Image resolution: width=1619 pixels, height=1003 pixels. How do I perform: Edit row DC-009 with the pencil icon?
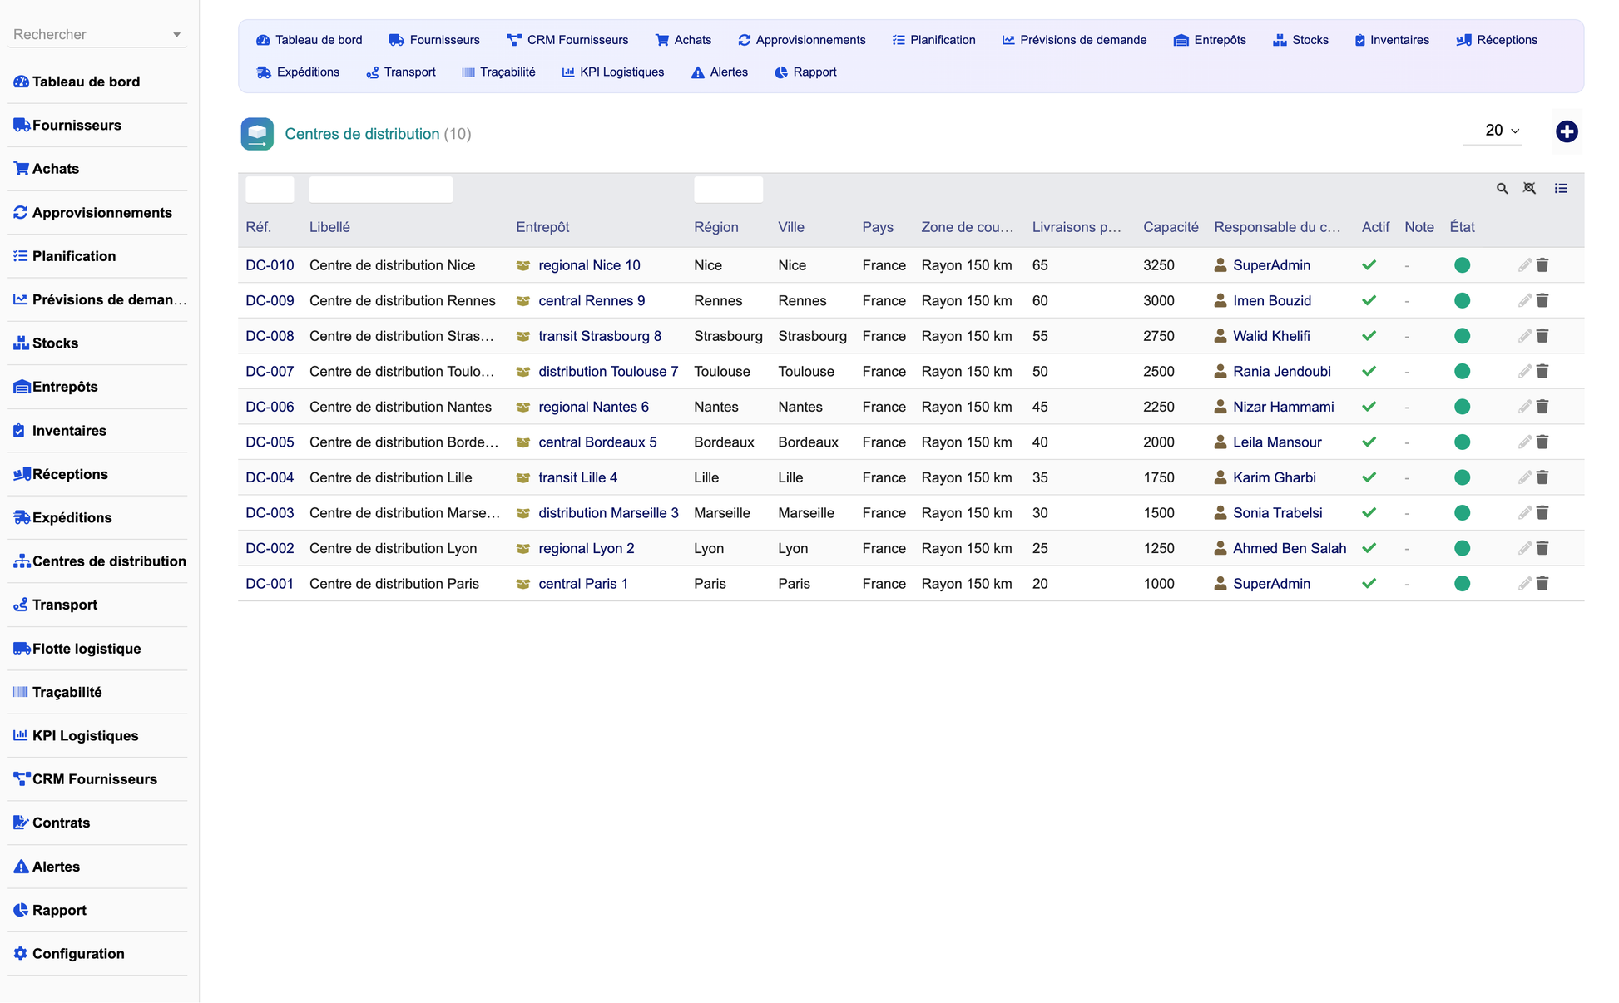1524,300
